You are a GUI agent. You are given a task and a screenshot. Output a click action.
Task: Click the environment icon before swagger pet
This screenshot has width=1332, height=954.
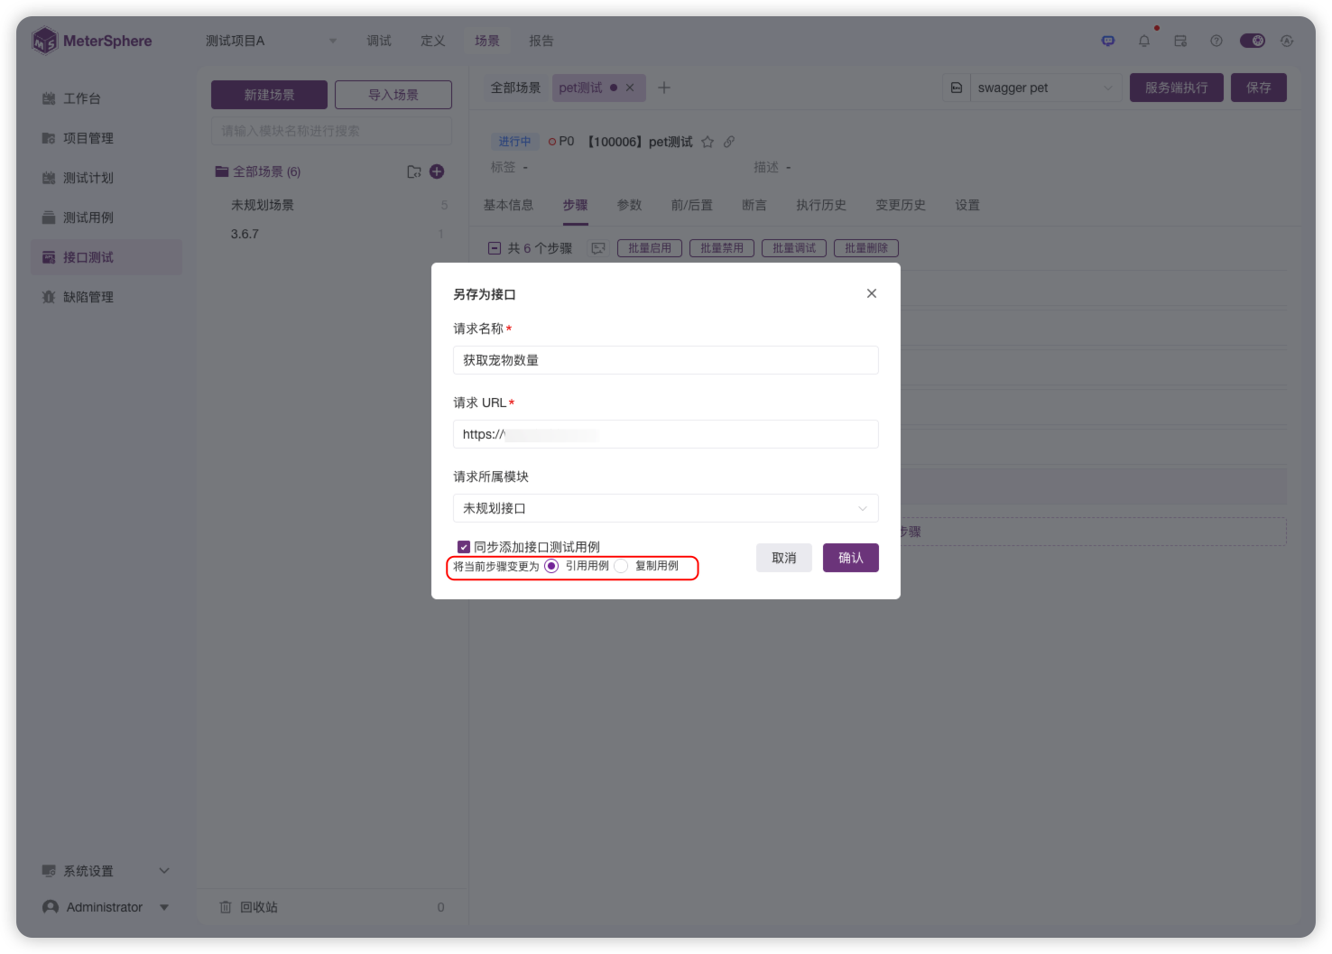(x=957, y=88)
